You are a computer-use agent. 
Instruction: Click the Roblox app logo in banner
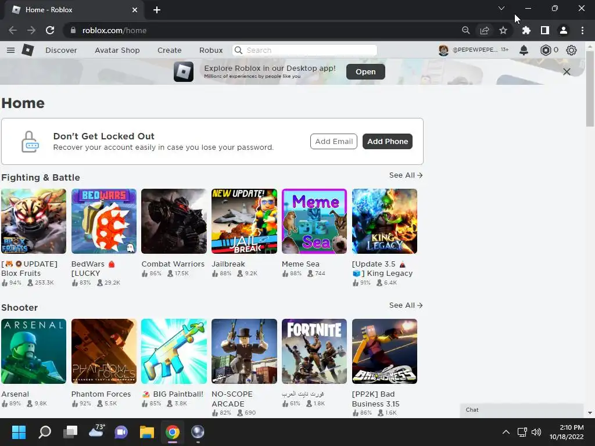coord(184,71)
